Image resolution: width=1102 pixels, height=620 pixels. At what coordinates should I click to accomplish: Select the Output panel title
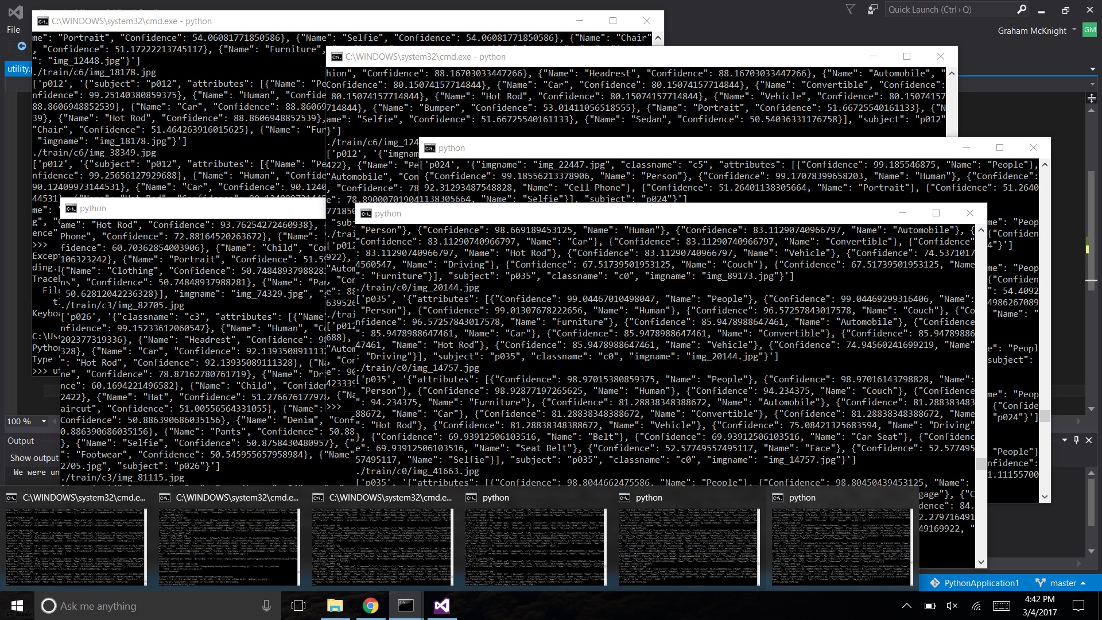21,441
